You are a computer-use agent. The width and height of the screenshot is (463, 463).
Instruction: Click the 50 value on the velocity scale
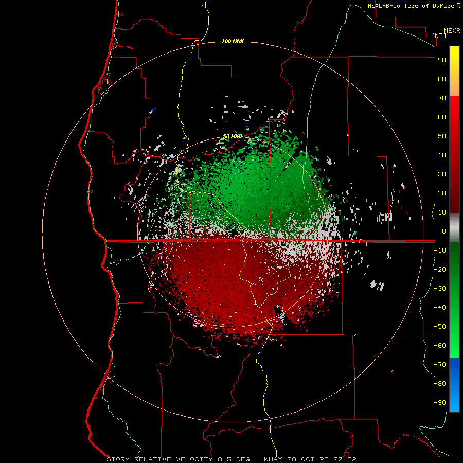click(442, 136)
